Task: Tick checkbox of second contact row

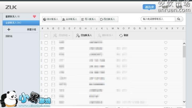Action: [46, 49]
